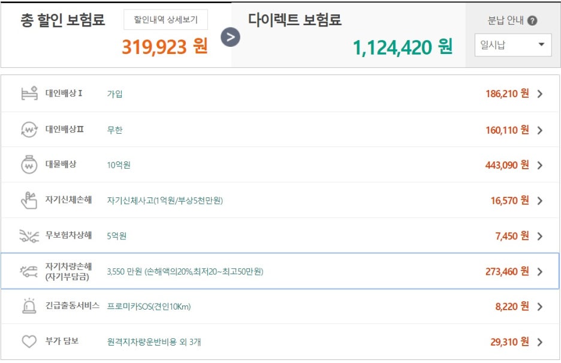Click the 긴급출동서비스 siren icon
This screenshot has height=363, width=561.
tap(29, 307)
